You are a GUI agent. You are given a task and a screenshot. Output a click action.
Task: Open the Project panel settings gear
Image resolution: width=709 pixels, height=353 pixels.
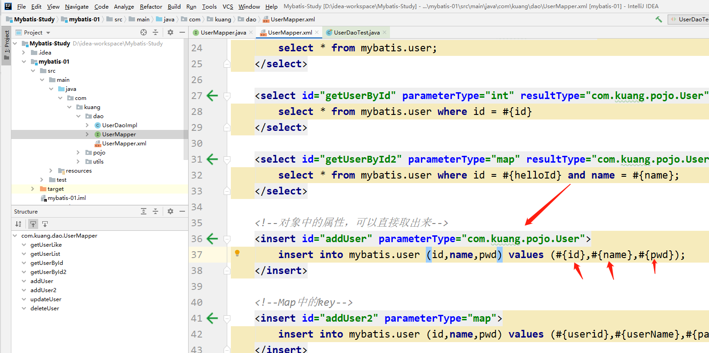170,32
